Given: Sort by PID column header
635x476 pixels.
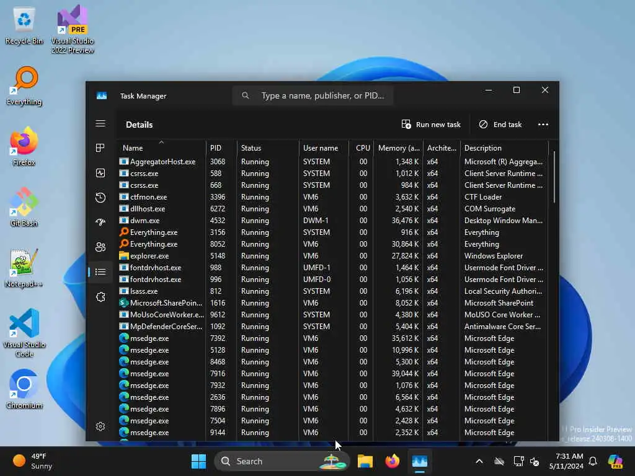Looking at the screenshot, I should [221, 148].
